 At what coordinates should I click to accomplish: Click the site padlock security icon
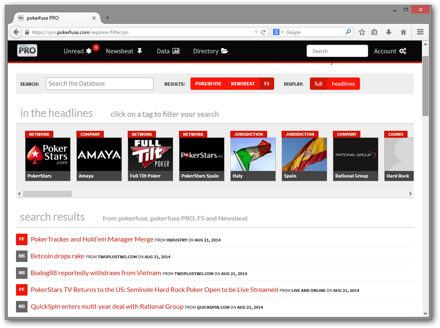(27, 32)
